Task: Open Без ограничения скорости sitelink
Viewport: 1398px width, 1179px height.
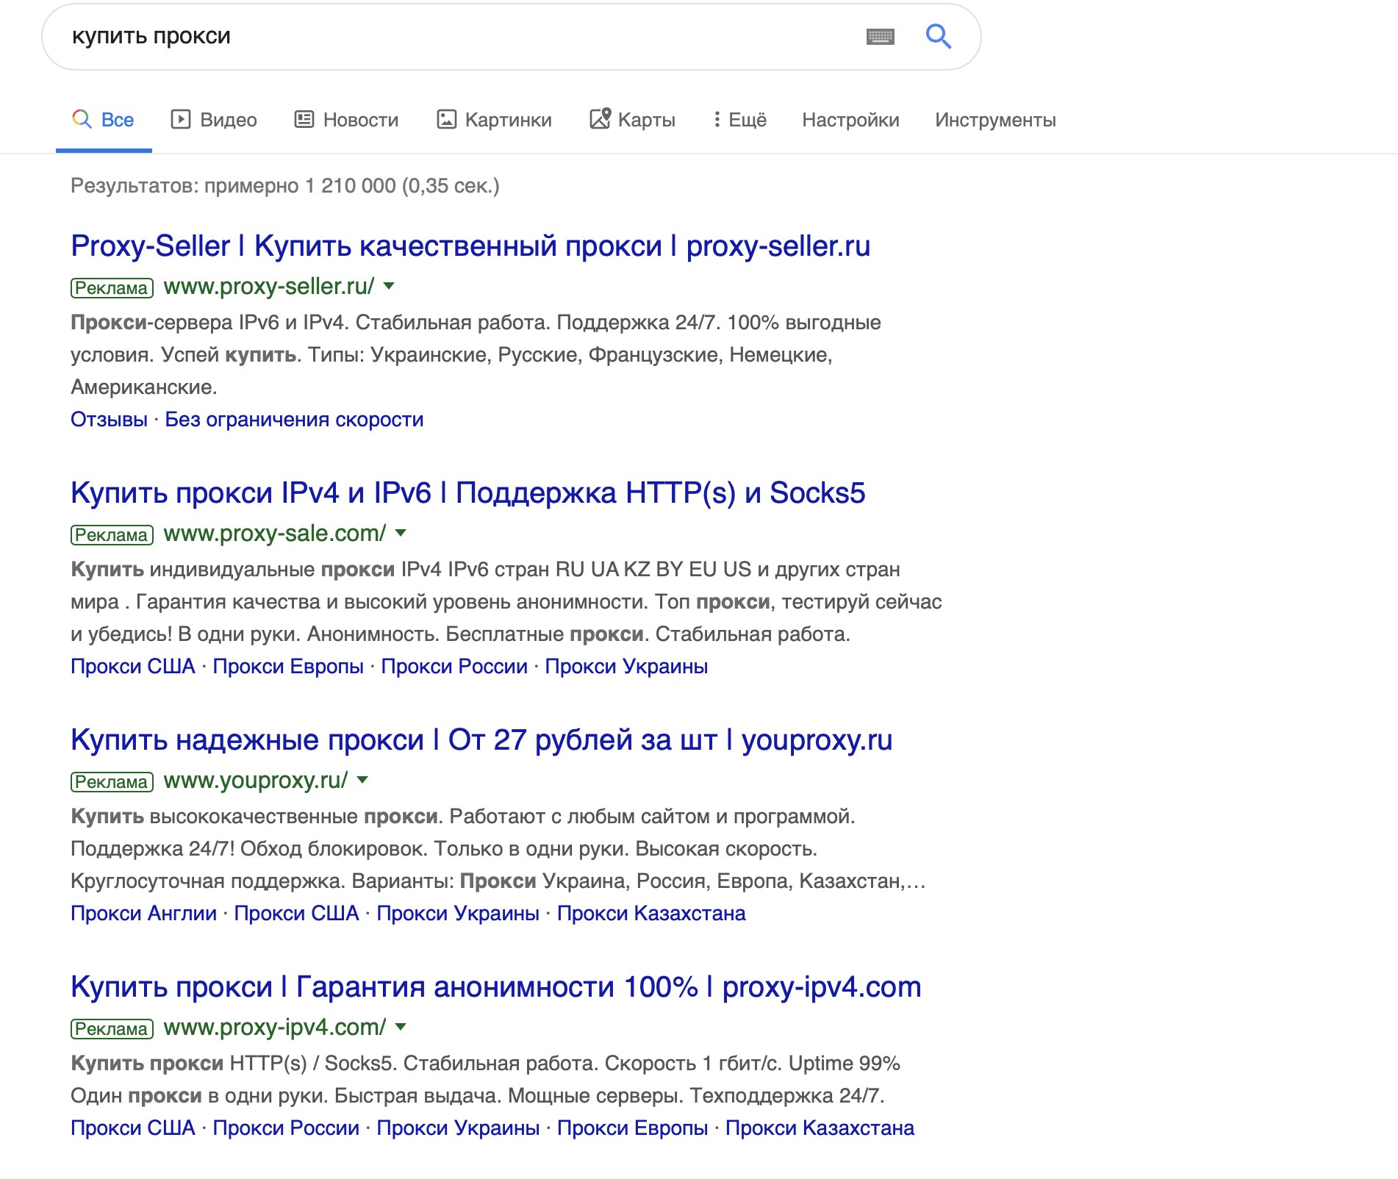Action: coord(294,420)
